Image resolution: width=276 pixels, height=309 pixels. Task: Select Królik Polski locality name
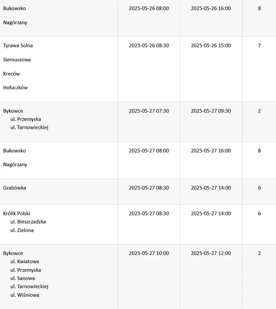17,213
